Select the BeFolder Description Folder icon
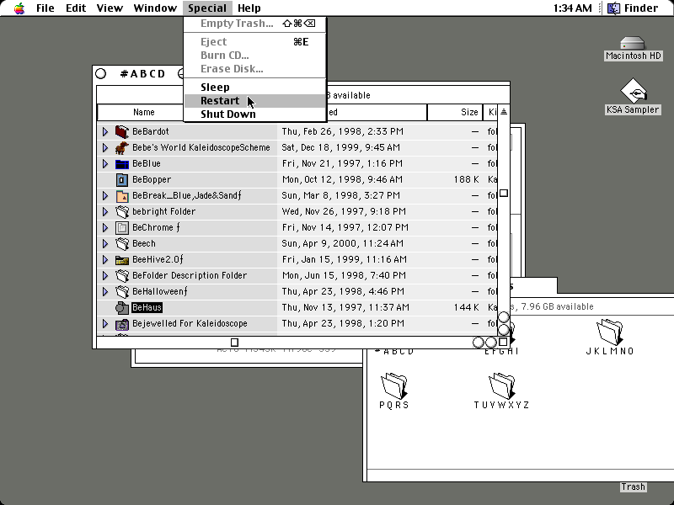 [122, 275]
